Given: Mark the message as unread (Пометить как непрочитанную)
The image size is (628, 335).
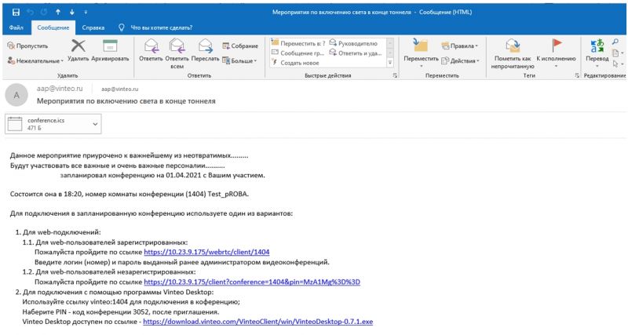Looking at the screenshot, I should 513,53.
